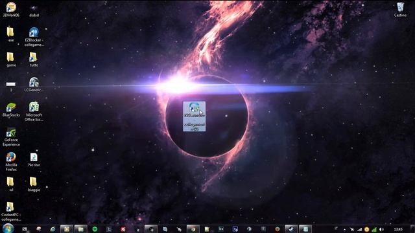This screenshot has width=415, height=233.
Task: Open the 3DMark06 desktop shortcut
Action: pos(11,9)
